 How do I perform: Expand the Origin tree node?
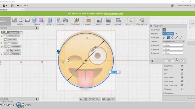2,43
